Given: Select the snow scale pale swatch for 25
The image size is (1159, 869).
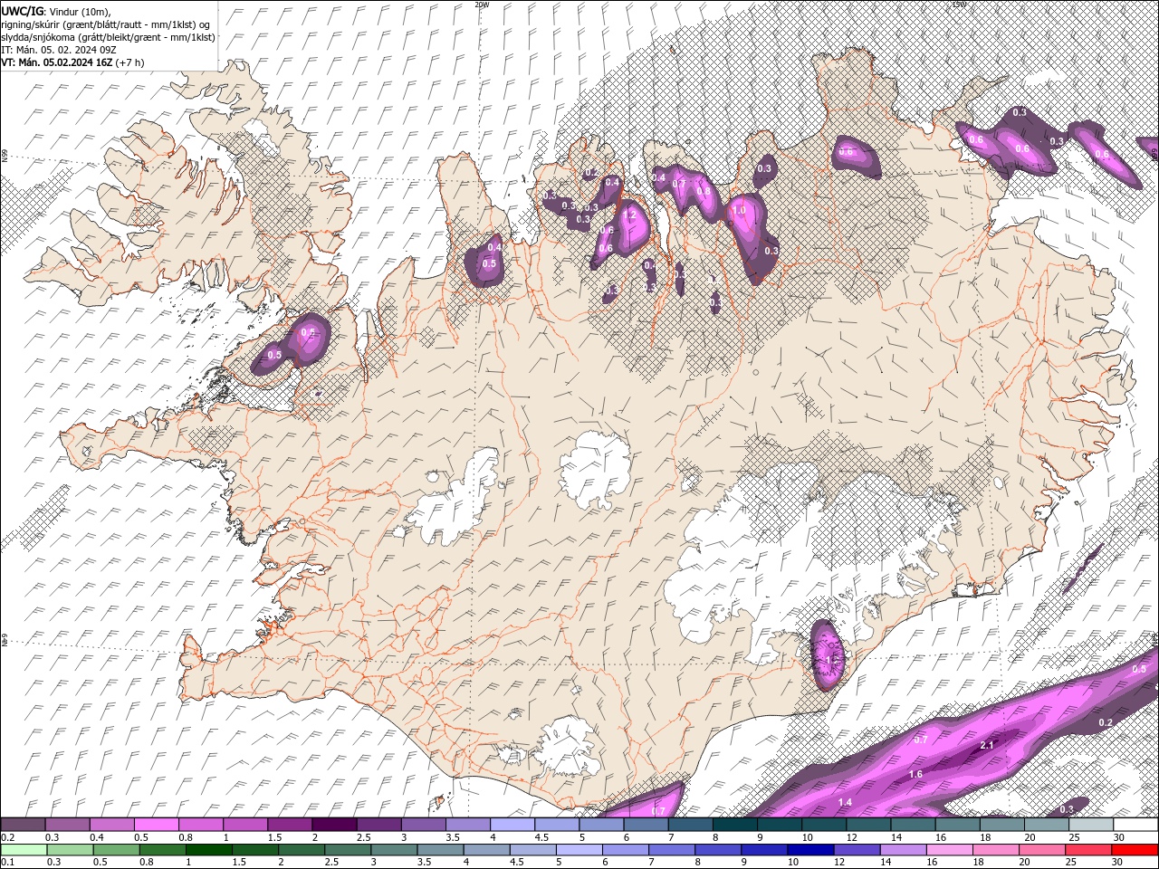Looking at the screenshot, I should (1092, 825).
